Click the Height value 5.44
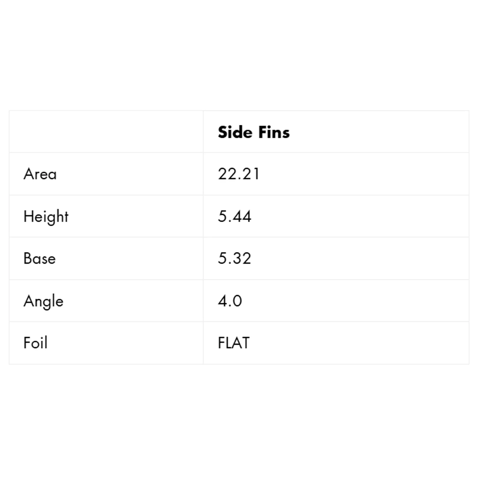Screen dimensions: 489x489 (x=235, y=216)
